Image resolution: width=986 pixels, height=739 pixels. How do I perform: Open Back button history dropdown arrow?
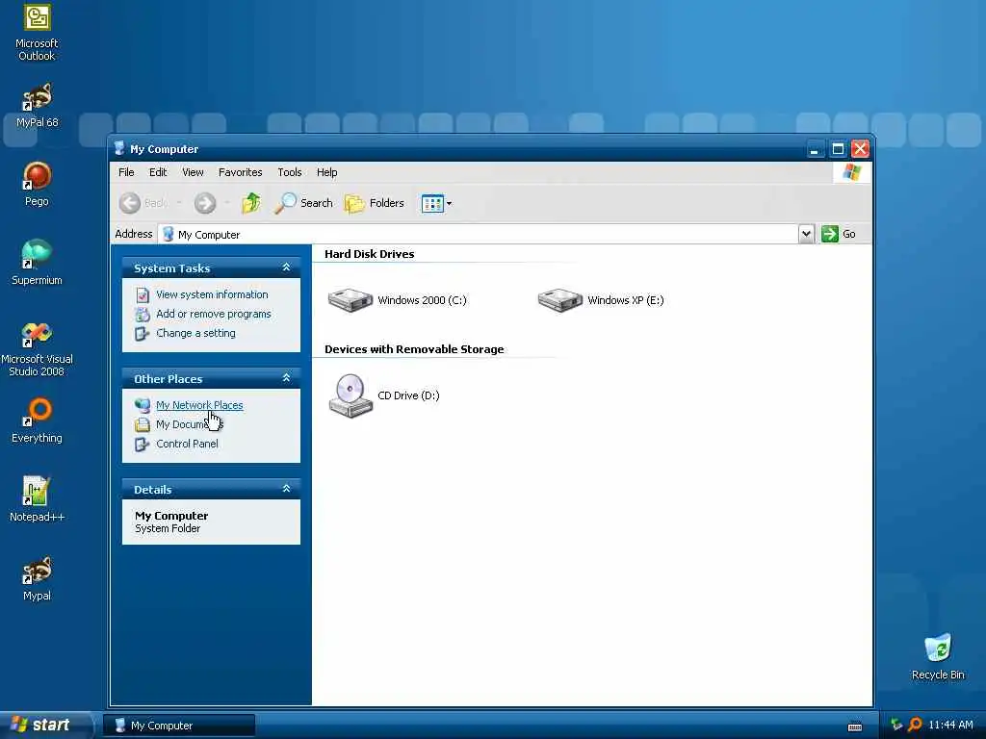pyautogui.click(x=179, y=203)
